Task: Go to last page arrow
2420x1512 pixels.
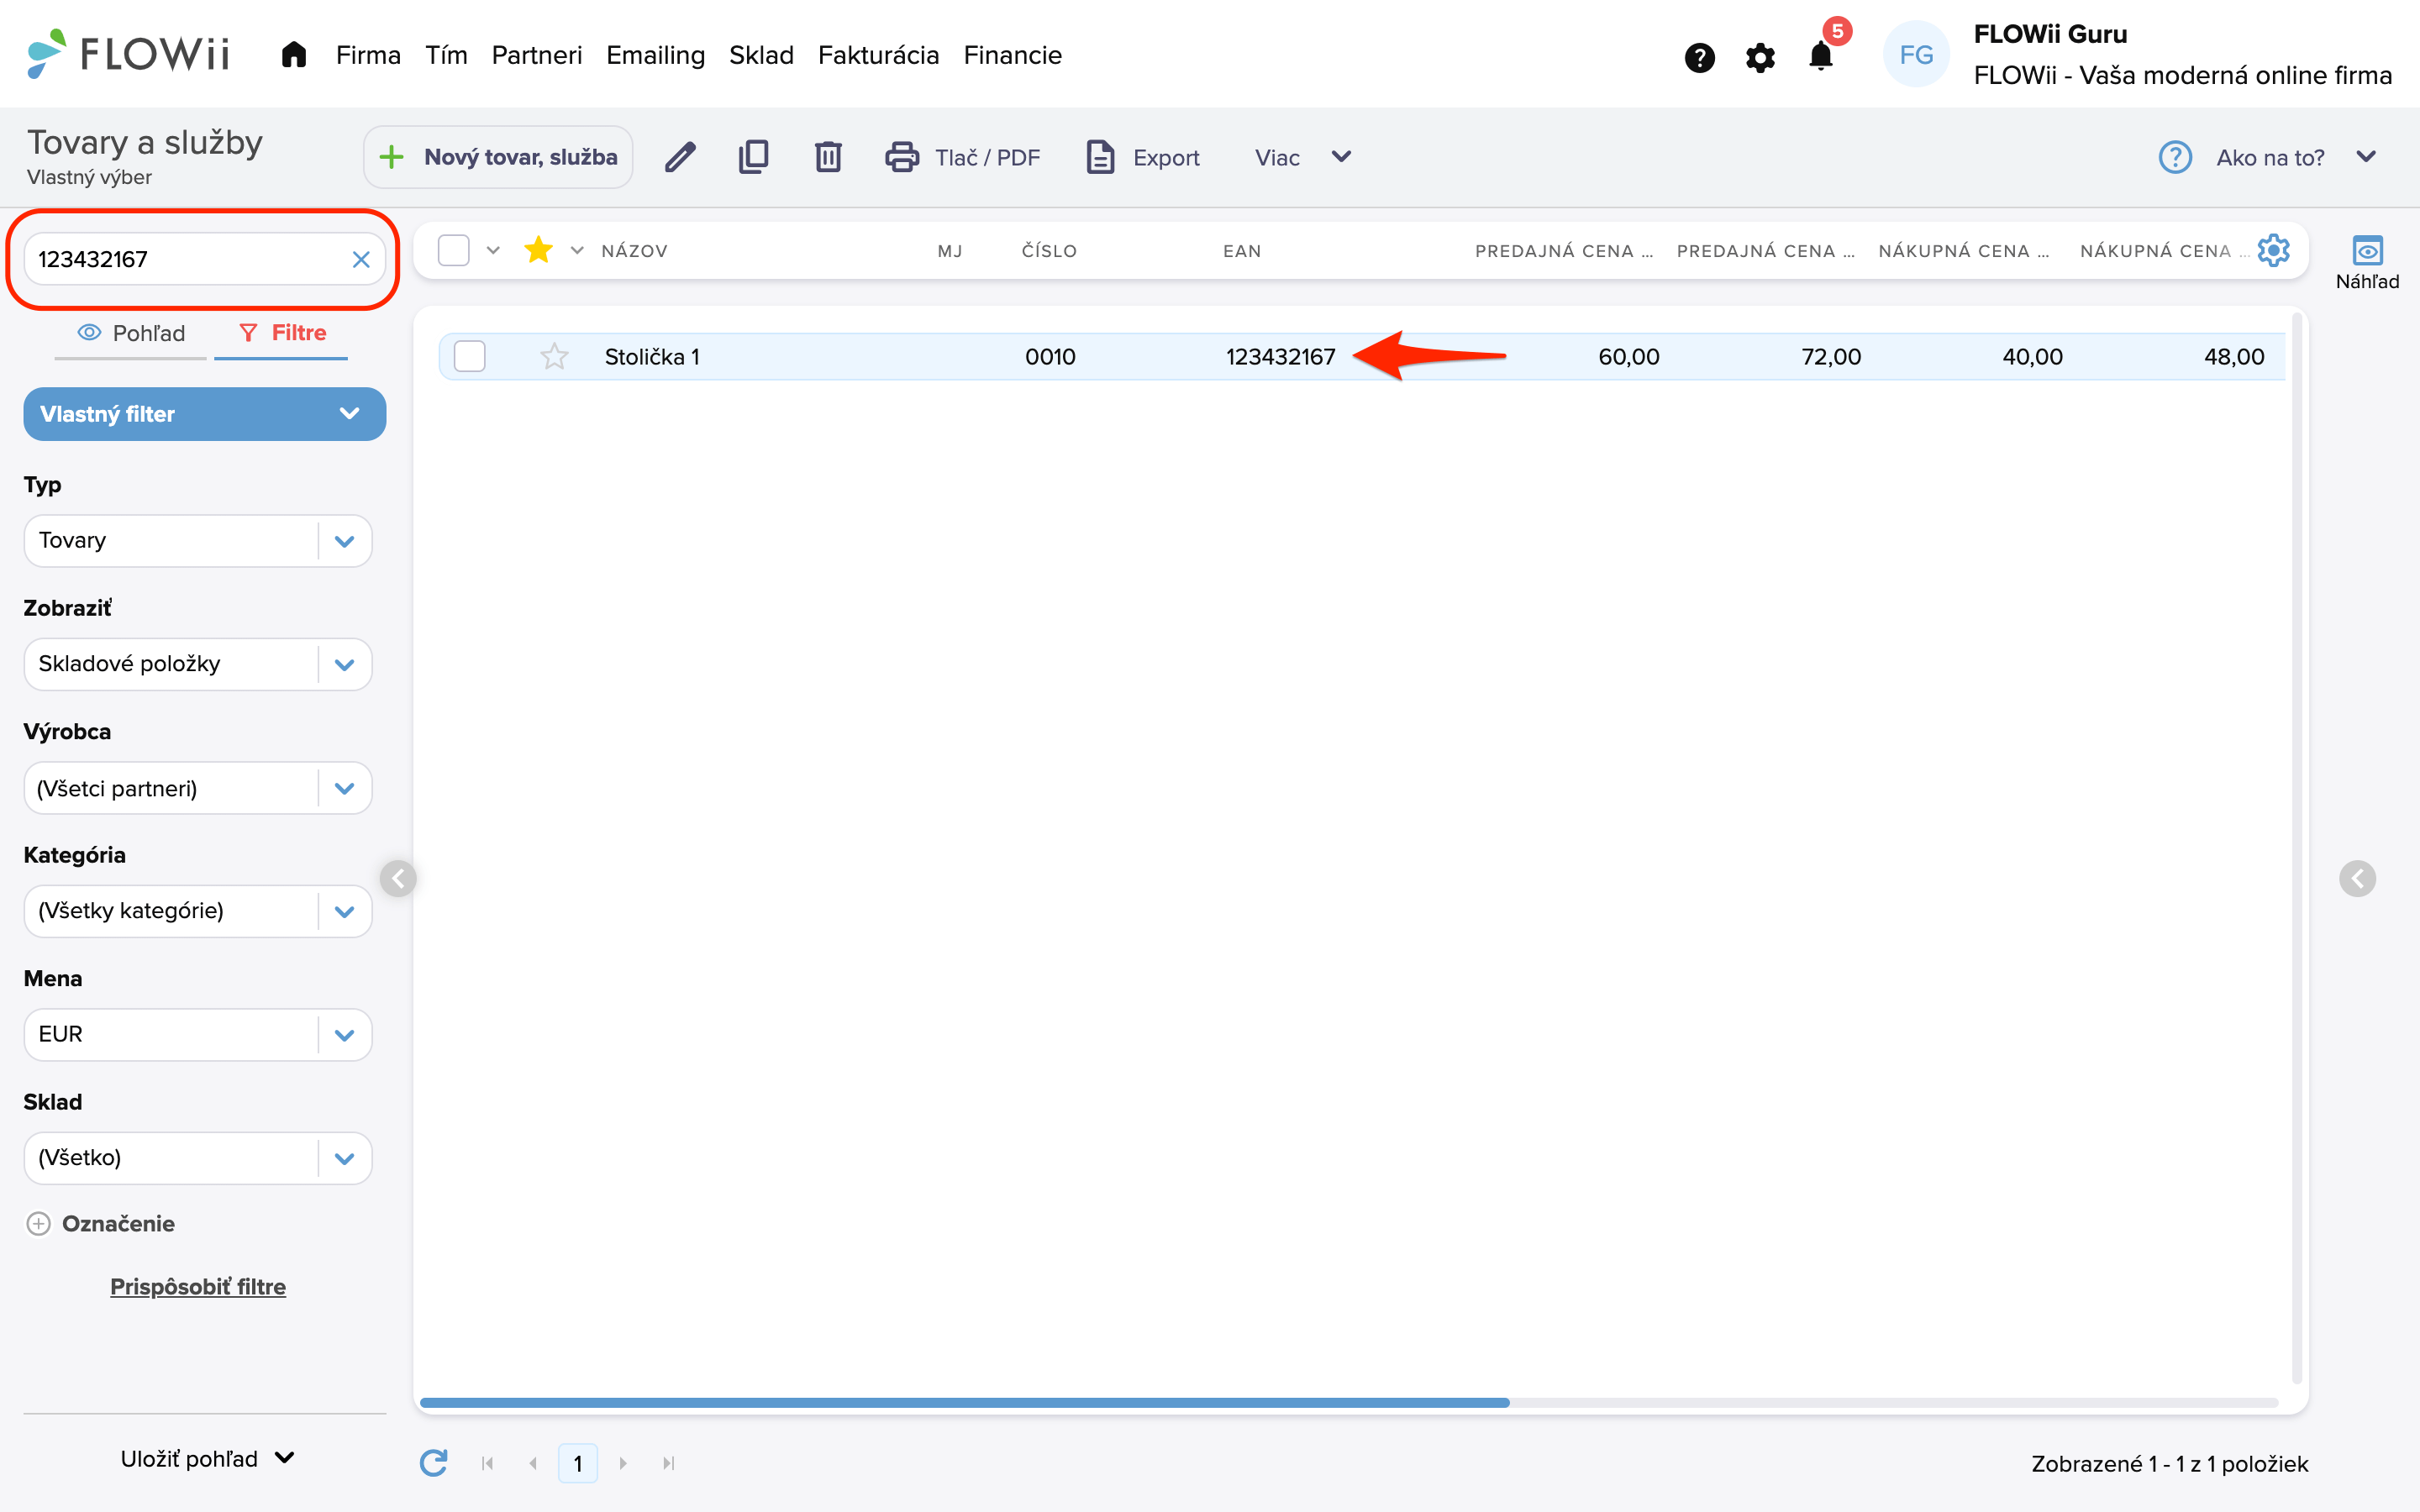Action: (x=669, y=1463)
